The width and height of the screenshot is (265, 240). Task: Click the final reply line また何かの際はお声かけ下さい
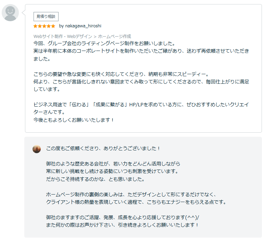point(122,225)
